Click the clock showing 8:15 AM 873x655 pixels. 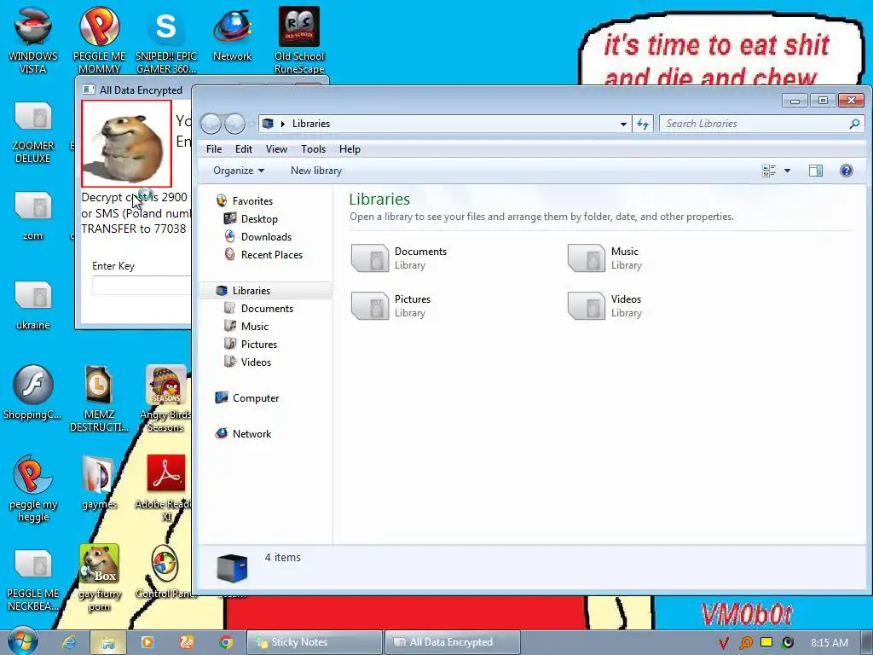(x=829, y=642)
